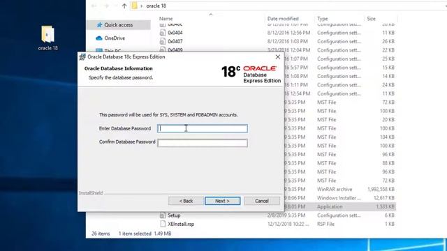The image size is (447, 251).
Task: Click the XEInstall.rsp file icon
Action: click(x=163, y=224)
